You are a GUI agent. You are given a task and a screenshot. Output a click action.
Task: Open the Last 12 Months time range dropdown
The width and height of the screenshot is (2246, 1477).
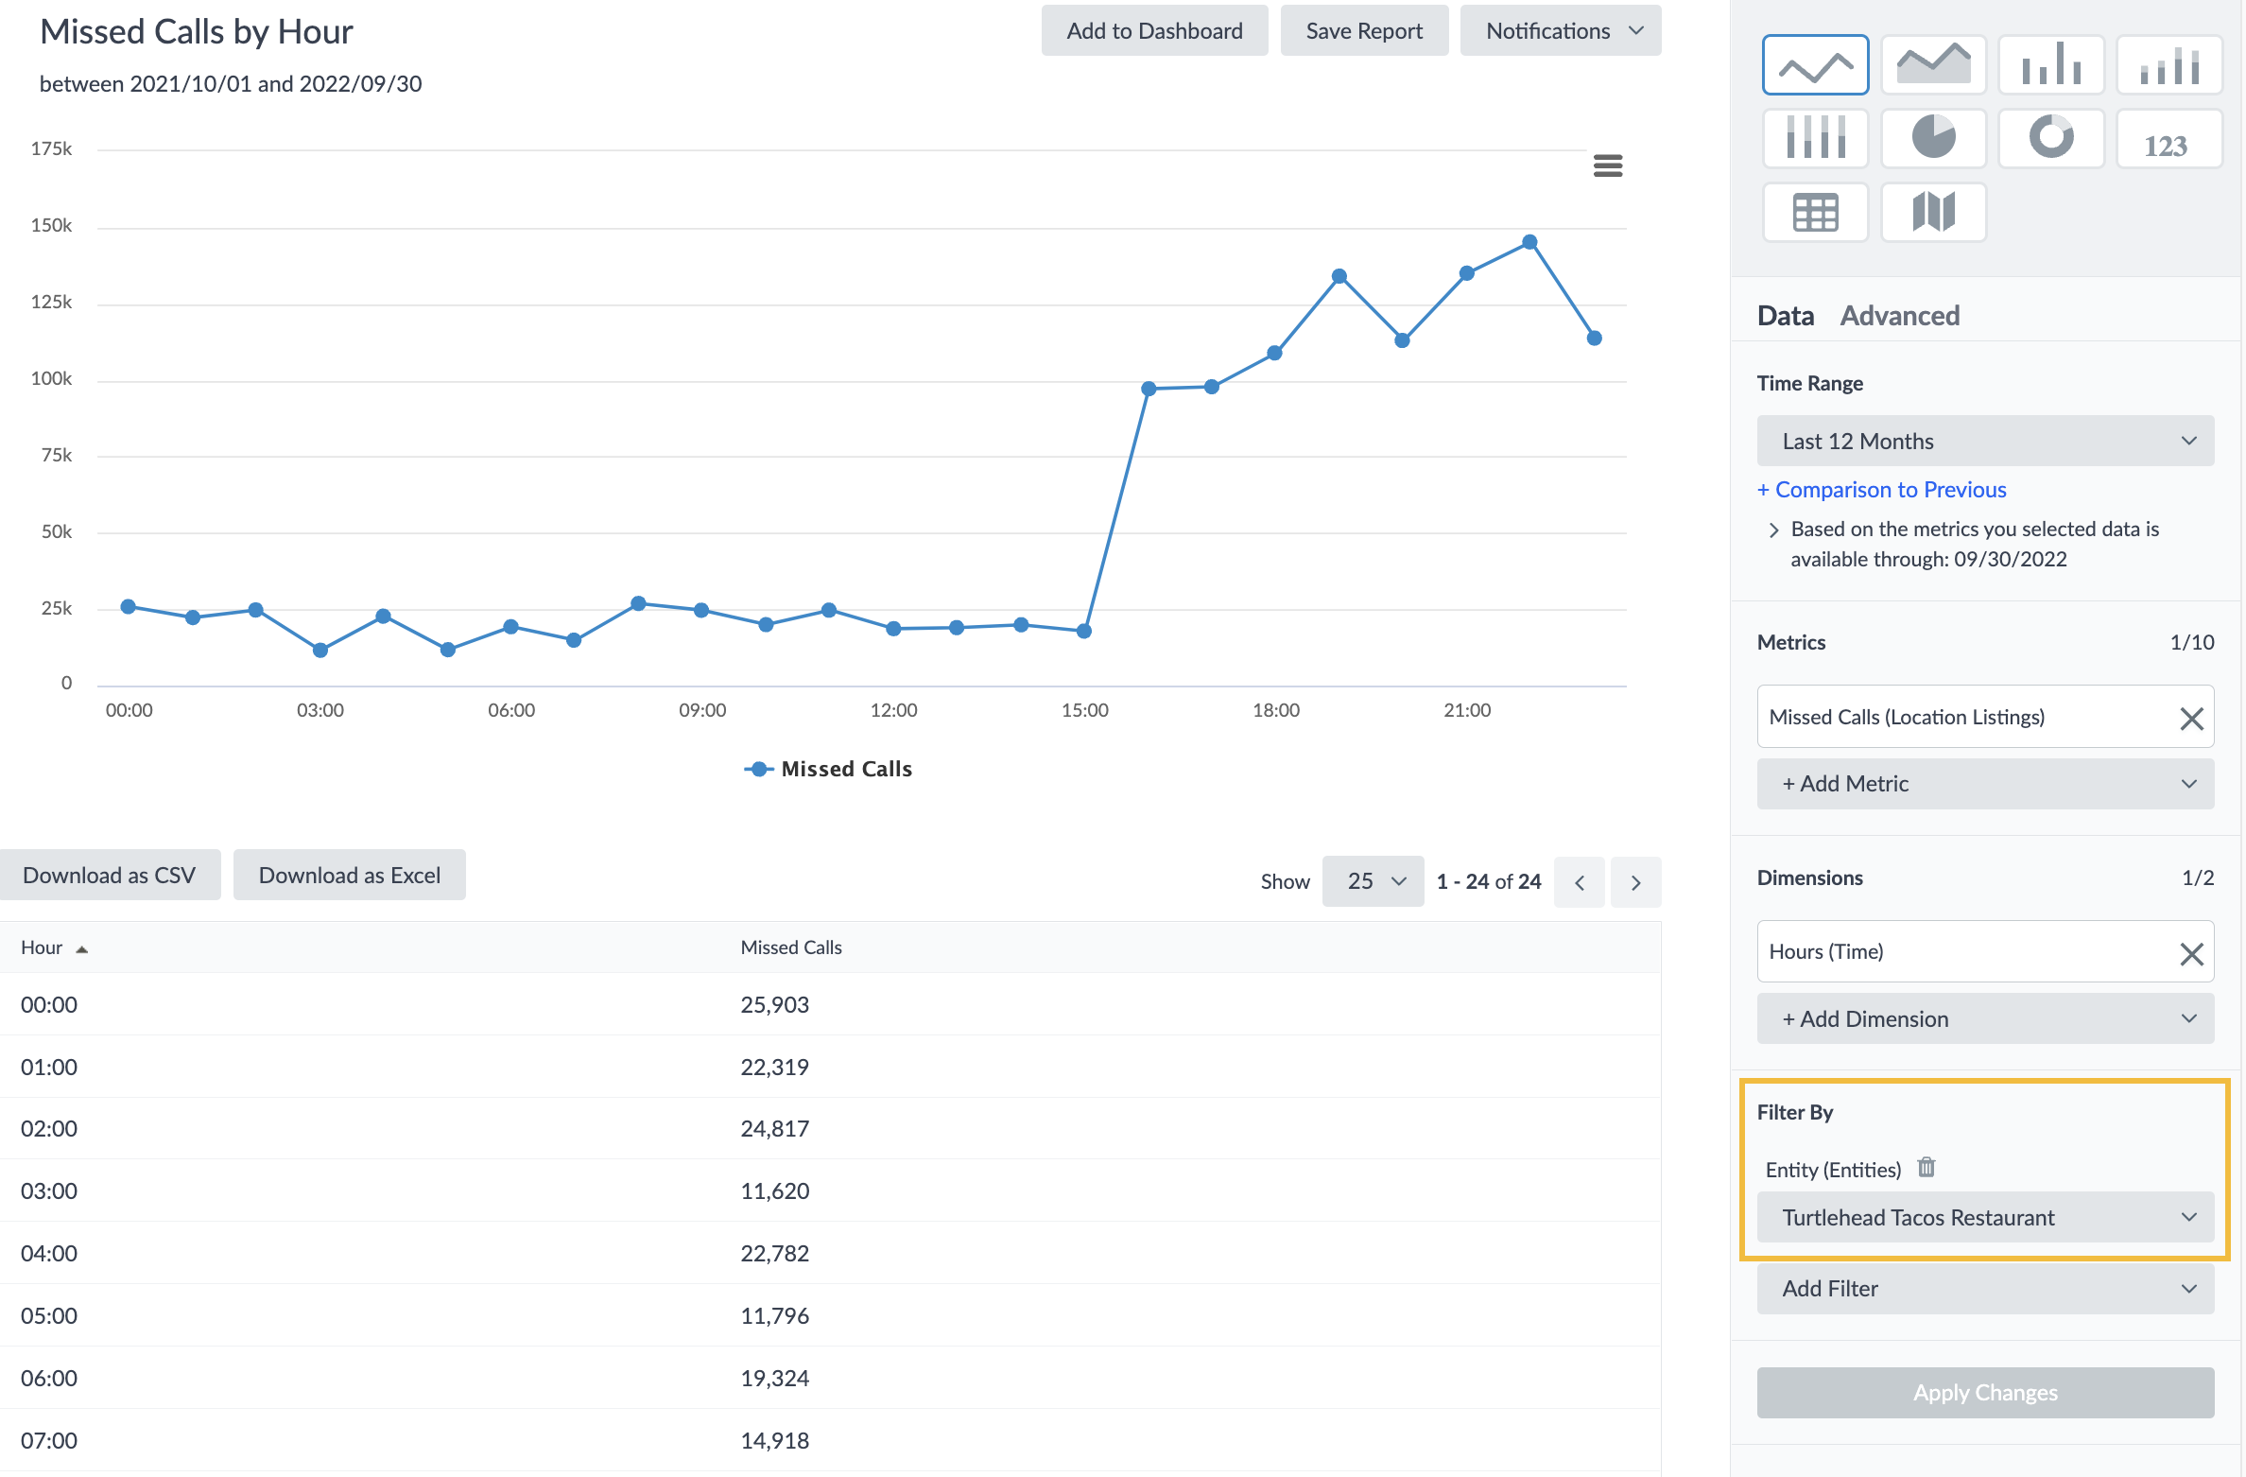tap(1985, 442)
